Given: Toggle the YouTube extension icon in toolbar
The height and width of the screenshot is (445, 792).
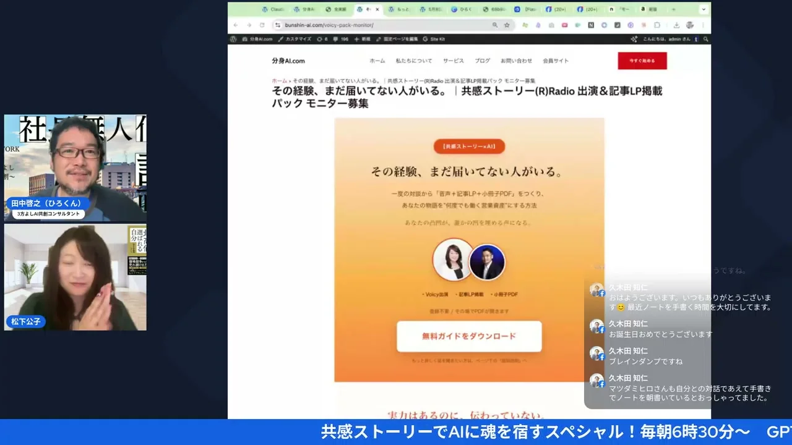Looking at the screenshot, I should [564, 25].
